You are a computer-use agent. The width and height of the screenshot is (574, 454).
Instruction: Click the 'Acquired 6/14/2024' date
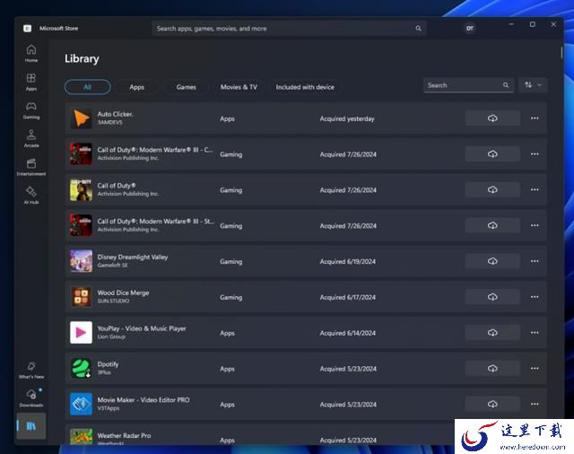[347, 333]
